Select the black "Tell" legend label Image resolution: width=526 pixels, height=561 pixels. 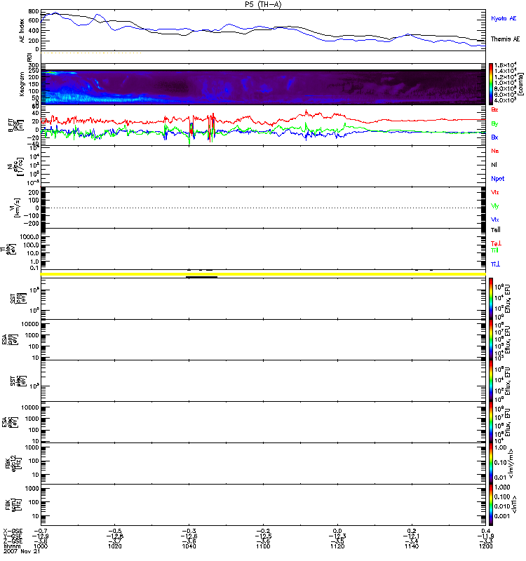coord(496,230)
